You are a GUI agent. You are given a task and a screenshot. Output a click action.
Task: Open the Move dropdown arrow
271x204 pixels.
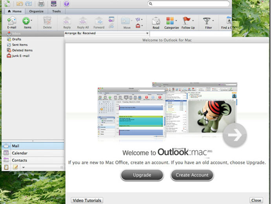click(x=132, y=20)
